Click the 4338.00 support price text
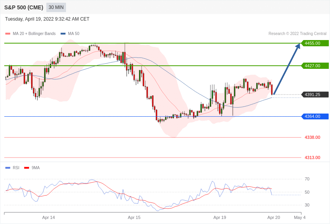This screenshot has width=330, height=224. tap(312, 137)
